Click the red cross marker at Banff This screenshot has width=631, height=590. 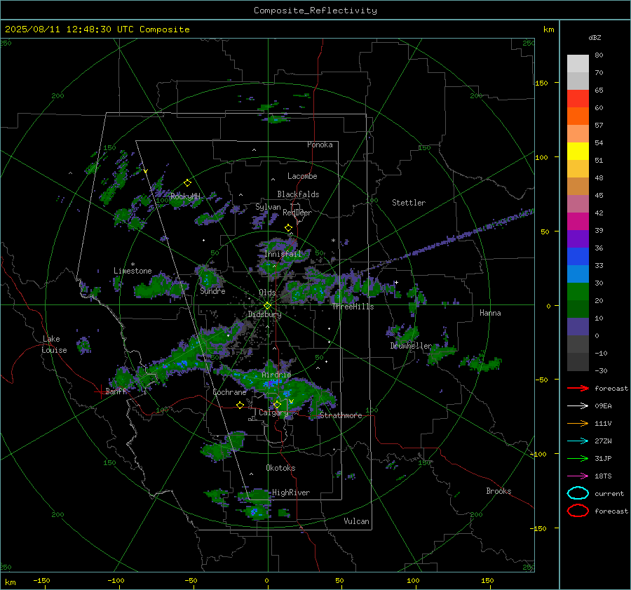[x=100, y=391]
